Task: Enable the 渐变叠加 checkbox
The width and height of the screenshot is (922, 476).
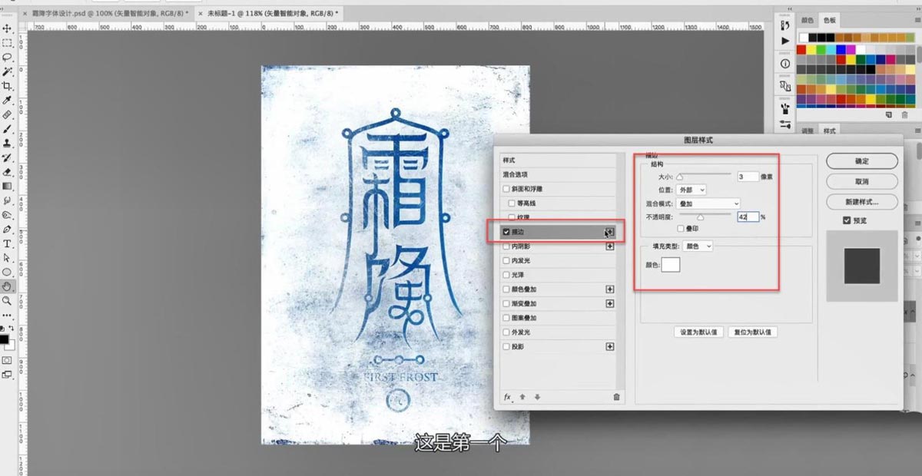Action: (506, 304)
